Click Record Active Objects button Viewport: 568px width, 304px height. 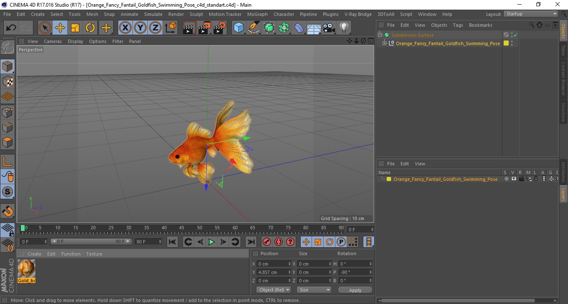click(266, 242)
